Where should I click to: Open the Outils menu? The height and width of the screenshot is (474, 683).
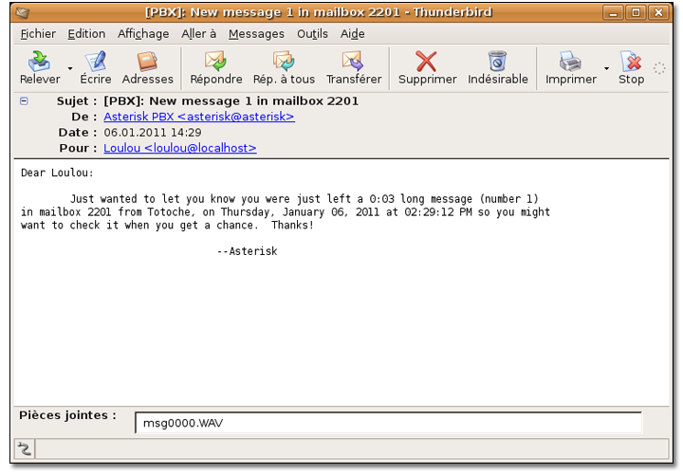(312, 34)
